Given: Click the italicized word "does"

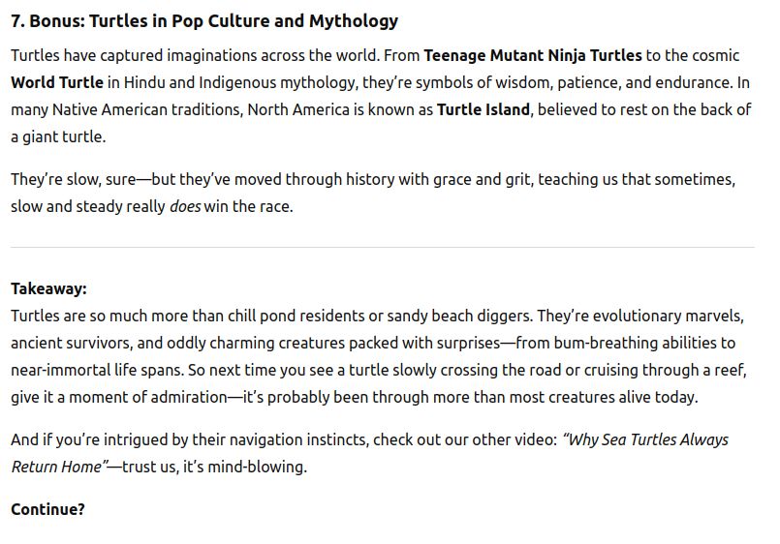Looking at the screenshot, I should tap(184, 206).
